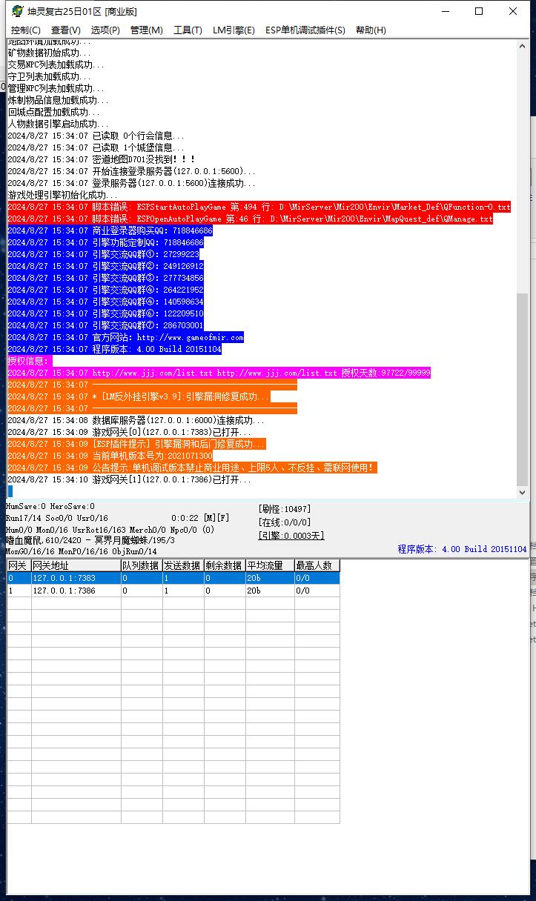Screen dimensions: 536x901
Task: Open the 选项(P) menu
Action: click(105, 30)
